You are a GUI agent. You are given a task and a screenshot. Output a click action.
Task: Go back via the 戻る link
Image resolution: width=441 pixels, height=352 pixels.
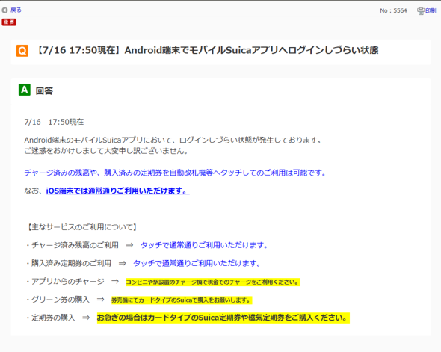16,10
